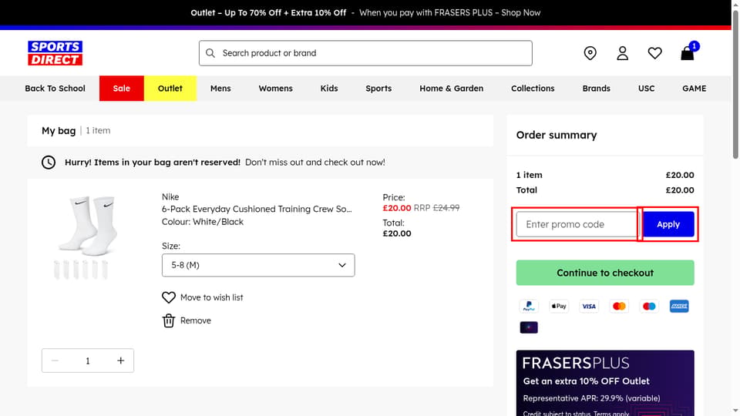Click the Colour: White/Black text
740x416 pixels.
tap(203, 222)
